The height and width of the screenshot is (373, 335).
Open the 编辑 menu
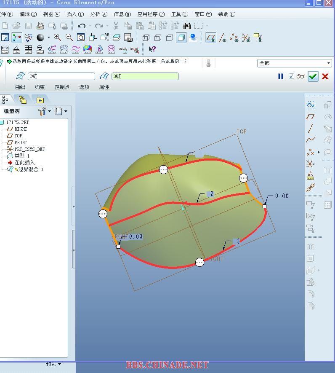click(28, 14)
